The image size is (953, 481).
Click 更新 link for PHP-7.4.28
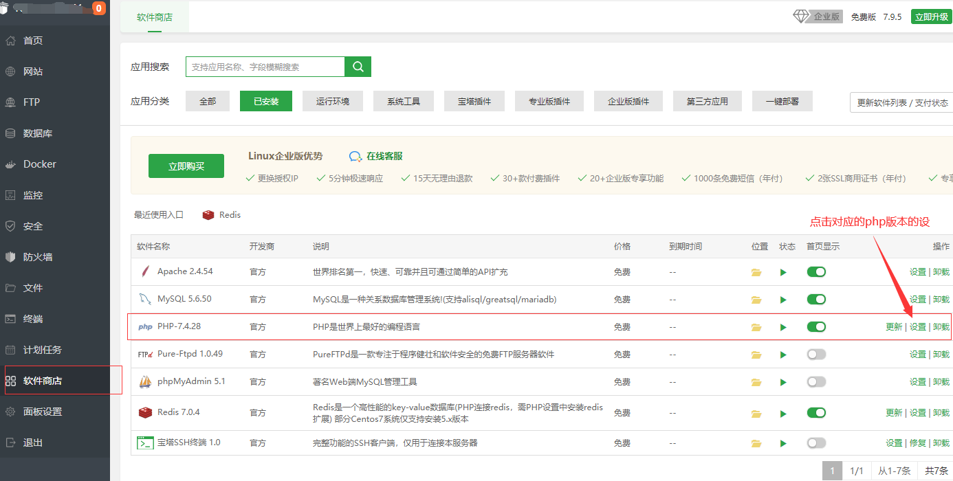point(894,327)
